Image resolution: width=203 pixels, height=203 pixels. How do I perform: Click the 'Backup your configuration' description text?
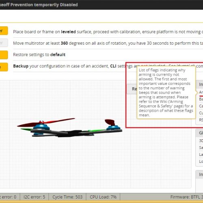(x=108, y=66)
